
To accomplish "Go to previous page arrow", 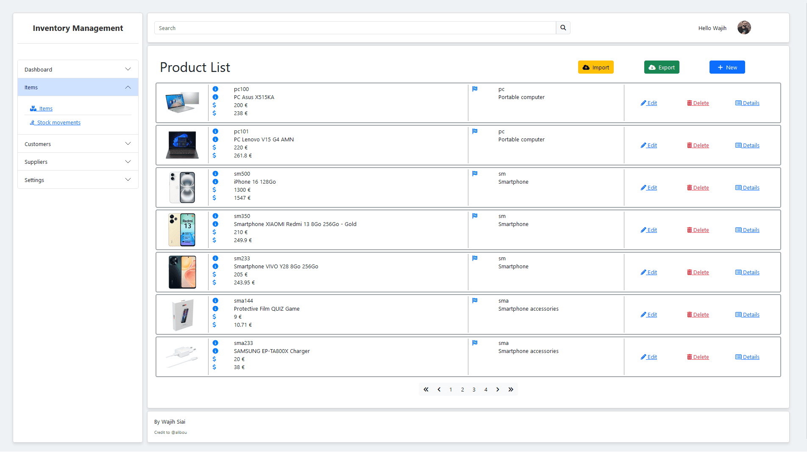I will point(439,390).
